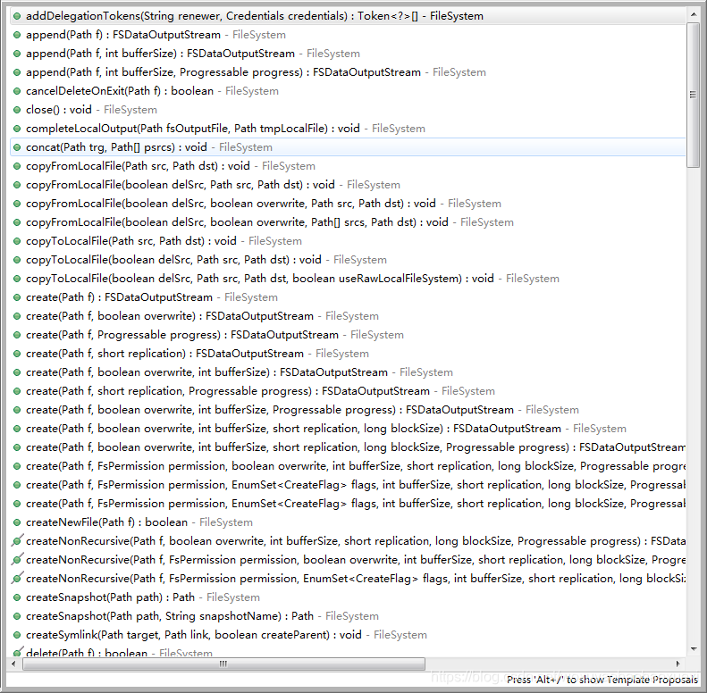This screenshot has height=693, width=707.
Task: Click the deprecated icon beside createNonRecursive with EnumSet flags
Action: click(x=17, y=579)
